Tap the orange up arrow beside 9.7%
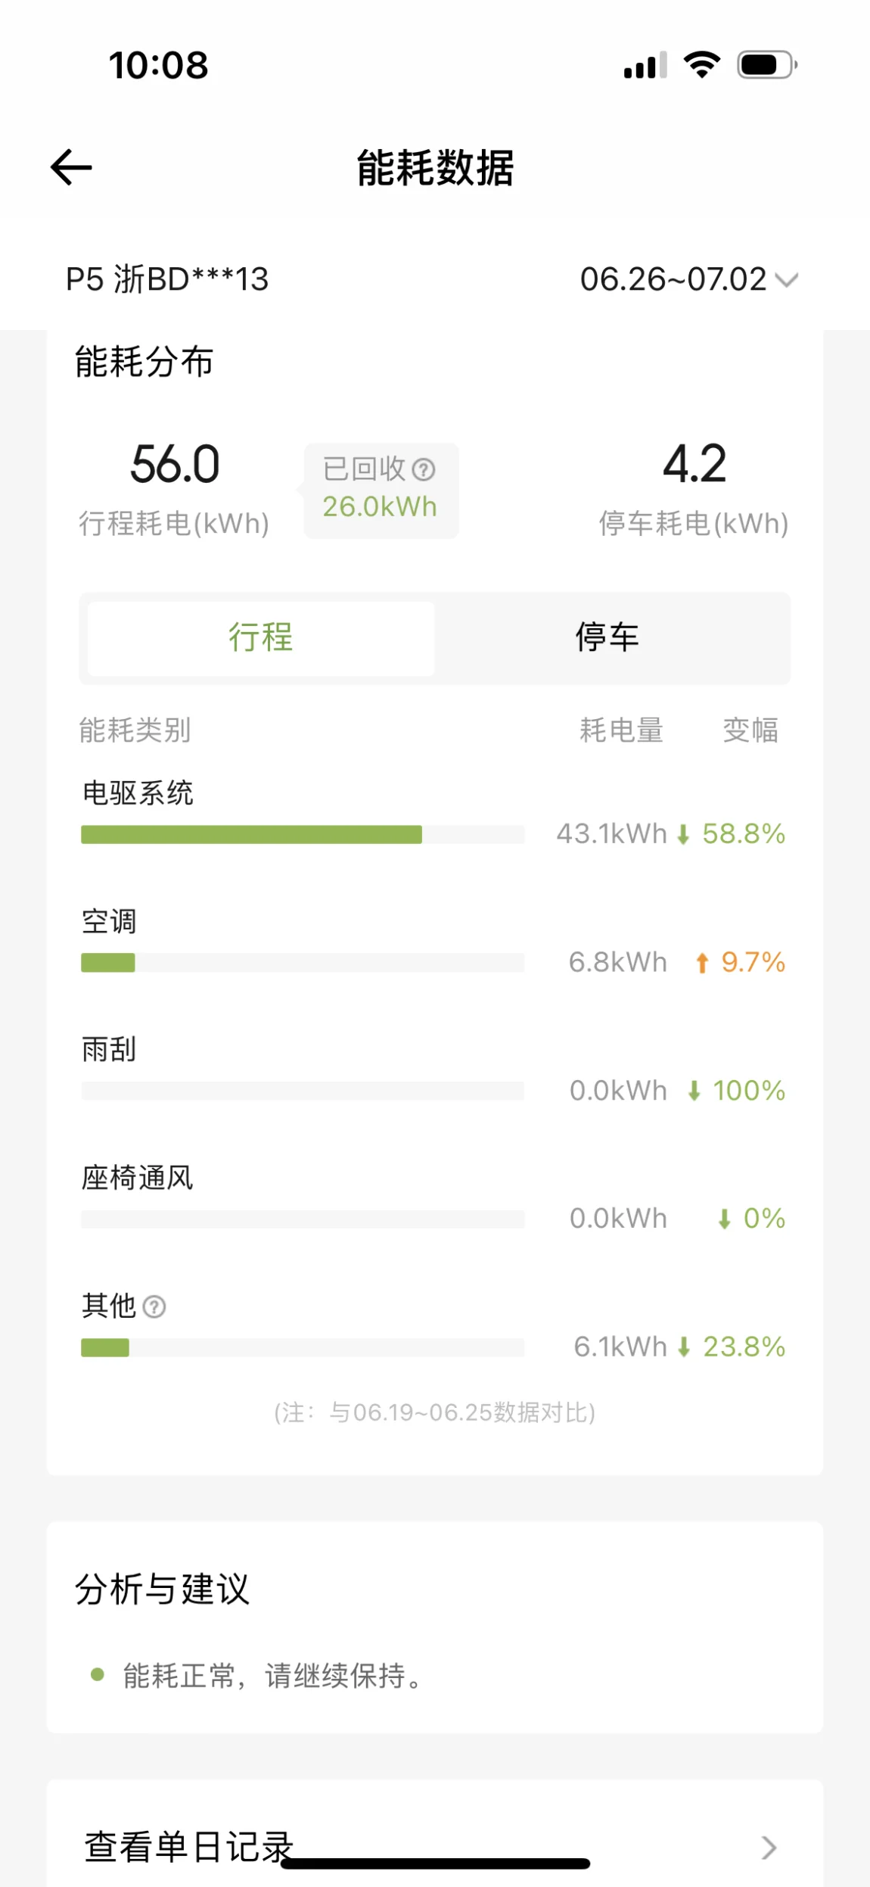The image size is (870, 1887). click(702, 963)
